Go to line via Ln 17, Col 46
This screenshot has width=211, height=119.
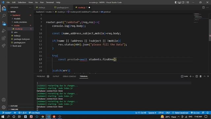point(141,113)
